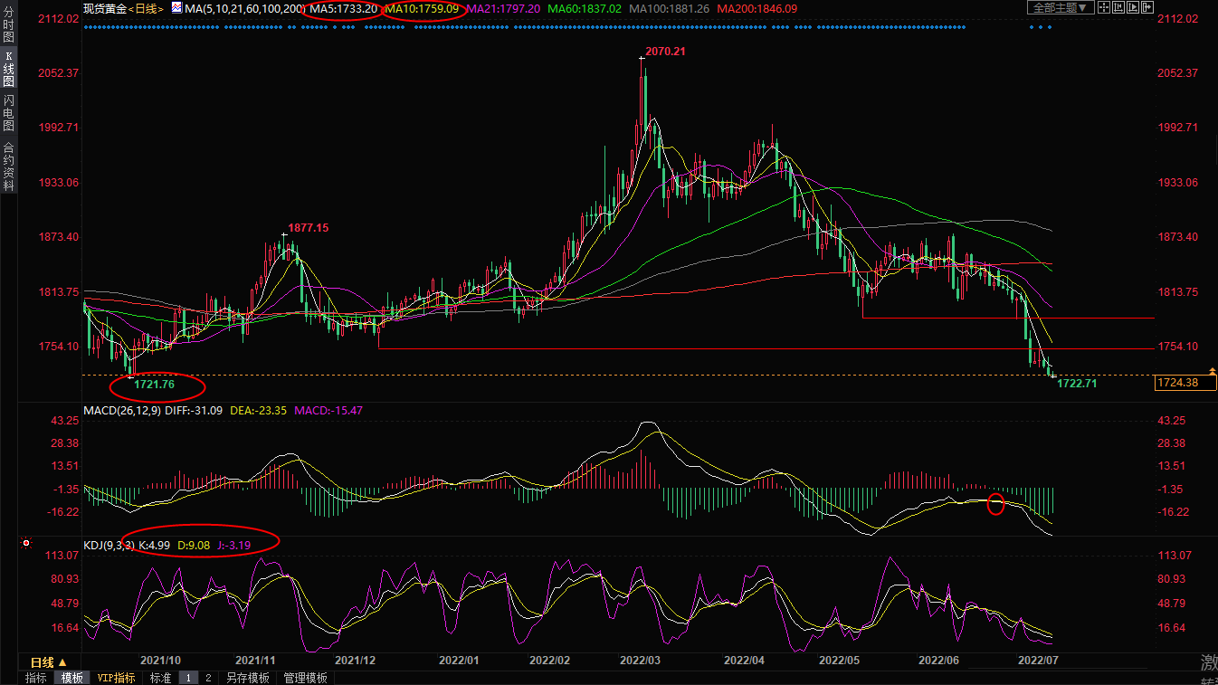Switch to the 闪电图 view tab
The height and width of the screenshot is (685, 1218).
coord(8,112)
